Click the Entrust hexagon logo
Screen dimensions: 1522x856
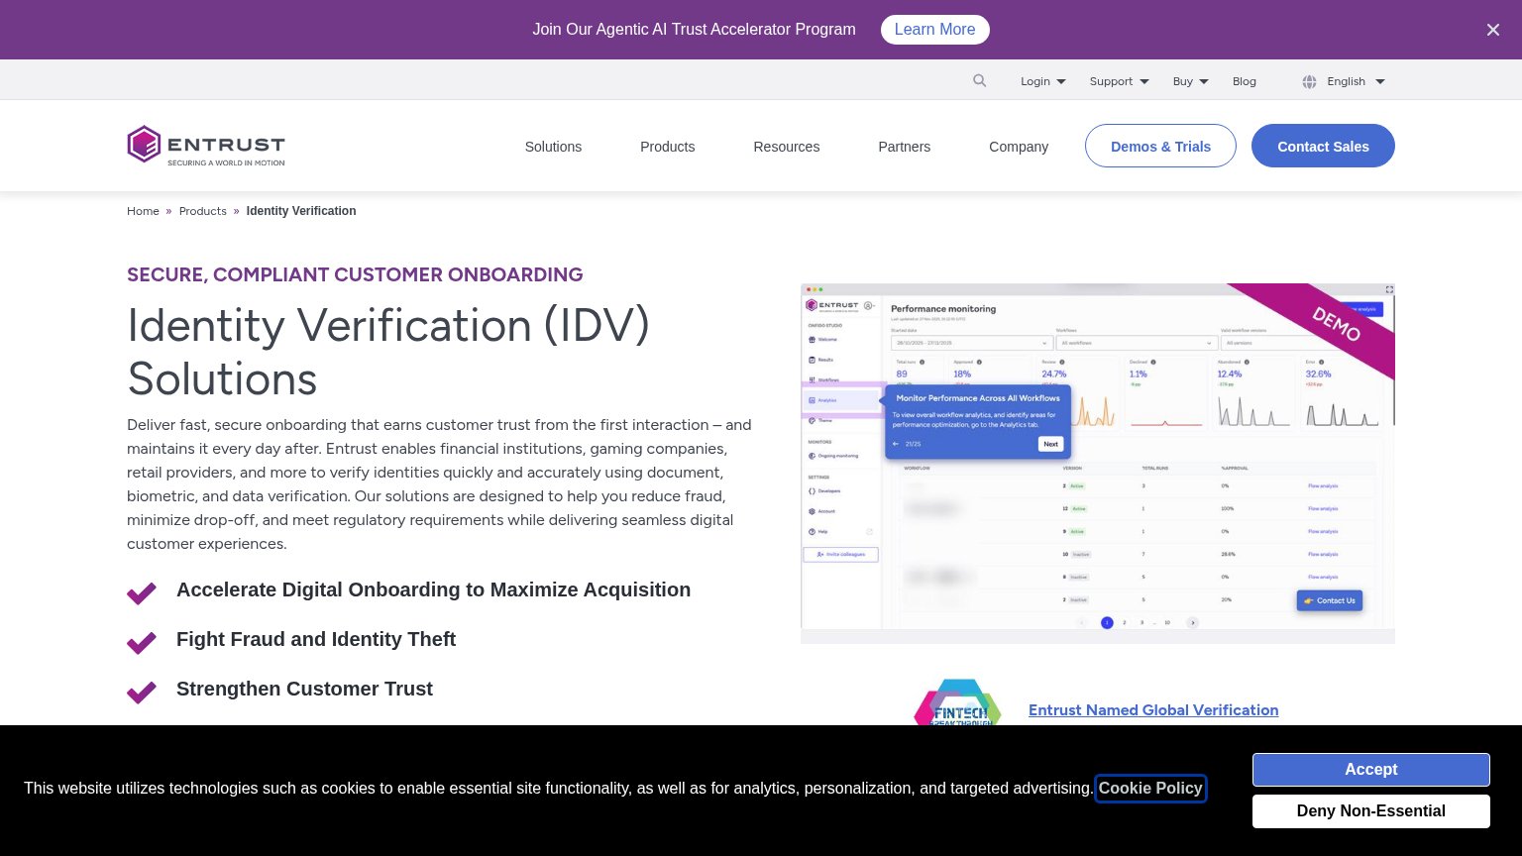[x=206, y=146]
